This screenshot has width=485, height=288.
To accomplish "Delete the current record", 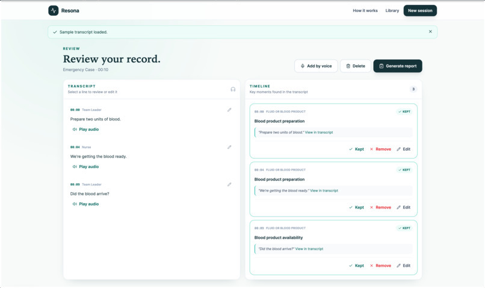I will (x=356, y=66).
